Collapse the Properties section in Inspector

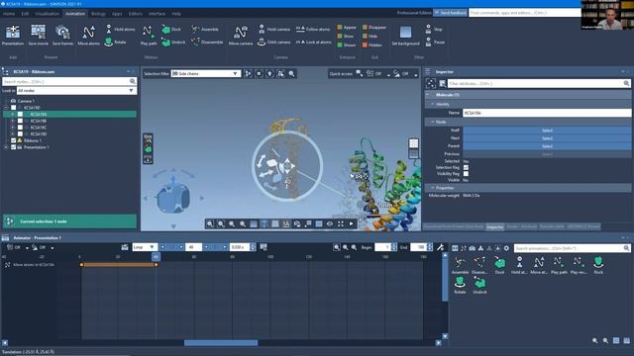point(433,188)
